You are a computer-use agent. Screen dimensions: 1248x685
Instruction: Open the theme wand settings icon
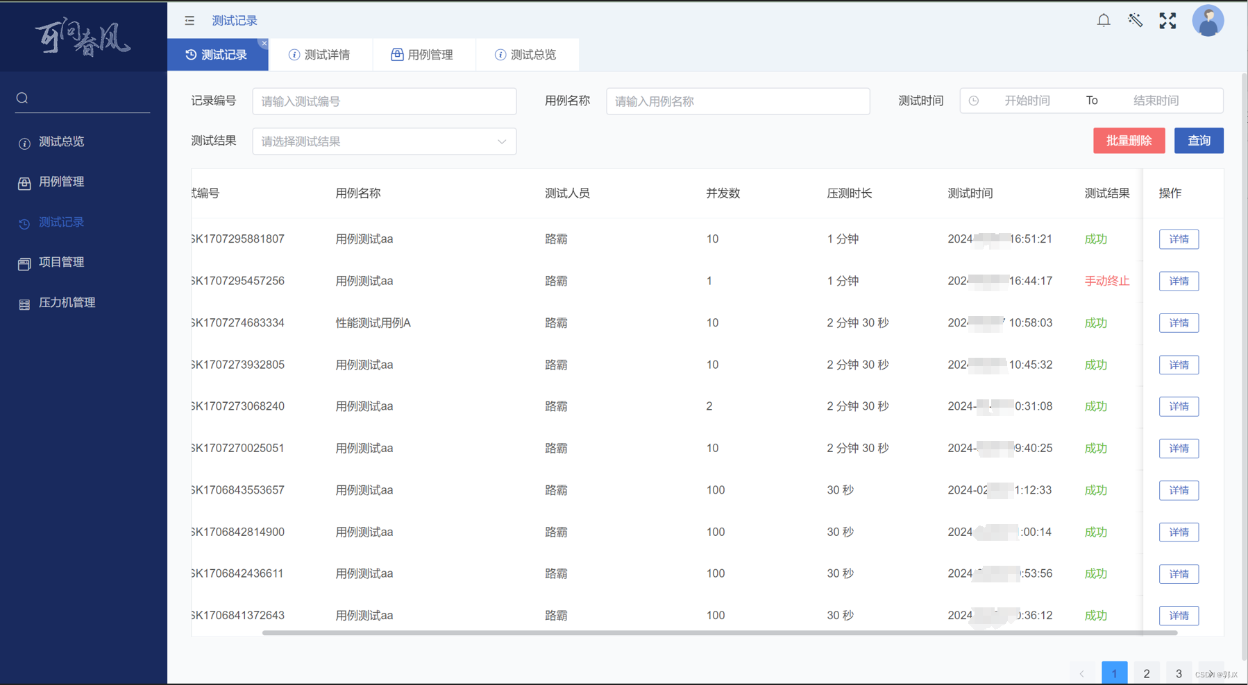coord(1136,21)
